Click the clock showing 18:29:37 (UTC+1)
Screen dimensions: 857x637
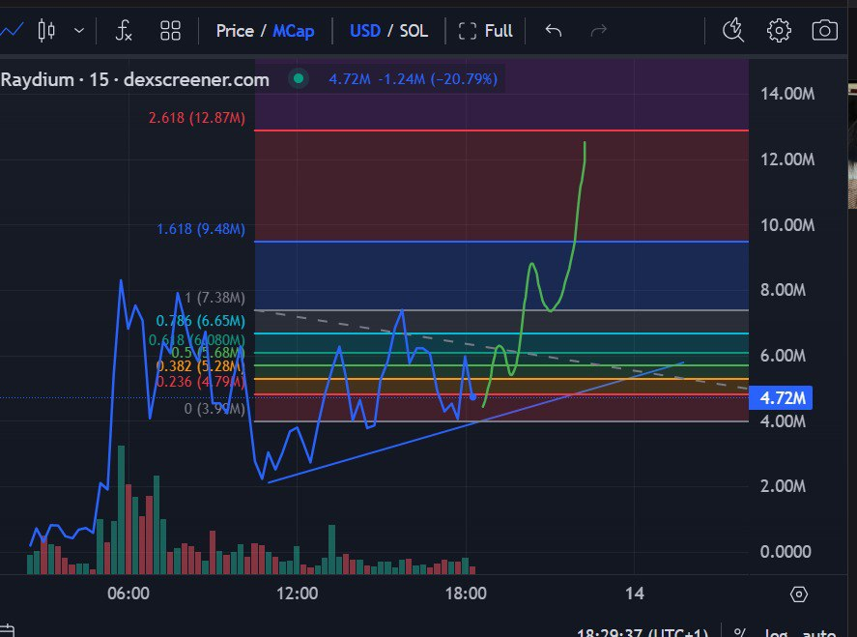pos(643,632)
